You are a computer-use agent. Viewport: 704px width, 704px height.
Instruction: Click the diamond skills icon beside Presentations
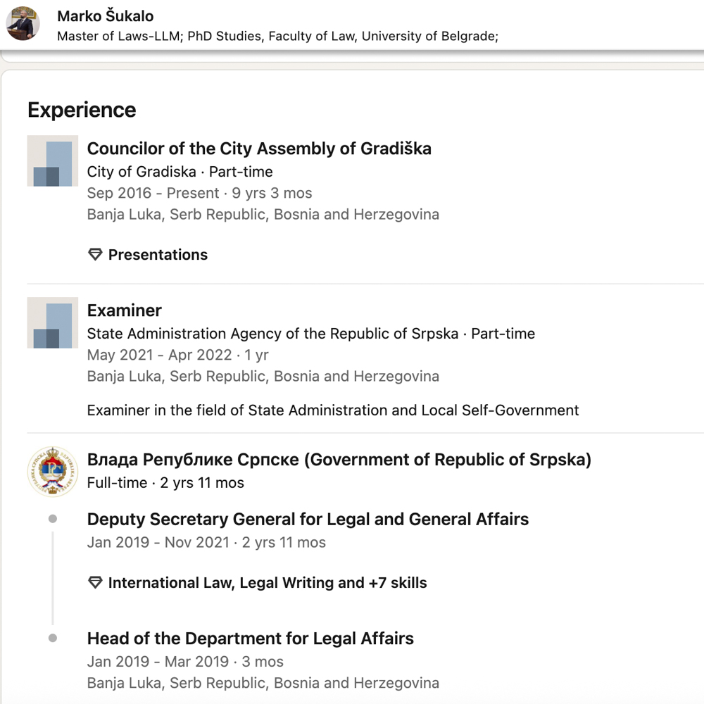pos(95,255)
